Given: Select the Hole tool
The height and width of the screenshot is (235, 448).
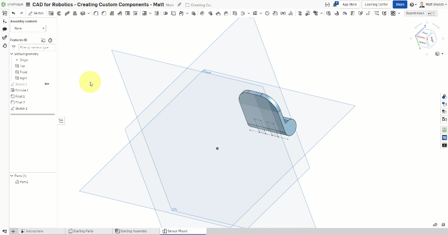Looking at the screenshot, I should pos(136,13).
